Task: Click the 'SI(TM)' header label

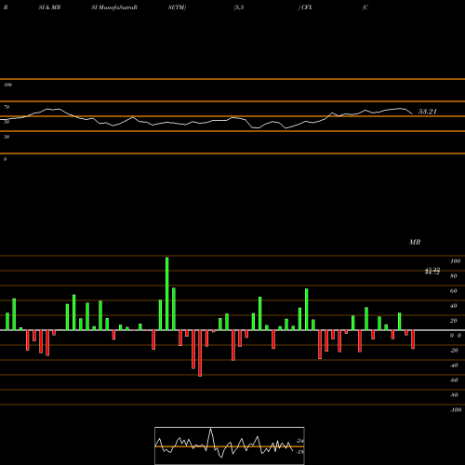Action: [x=177, y=7]
